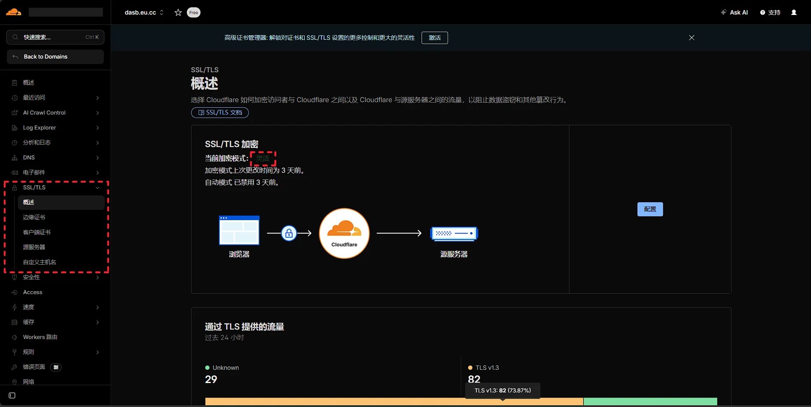
Task: Expand the 缓存 section chevron
Action: tap(97, 322)
